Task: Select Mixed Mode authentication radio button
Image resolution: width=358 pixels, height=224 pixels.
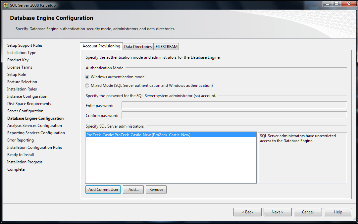Action: pos(87,85)
